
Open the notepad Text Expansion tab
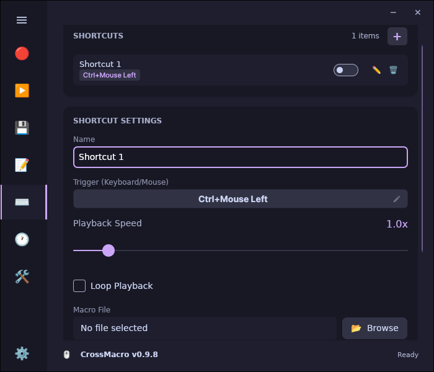click(22, 165)
